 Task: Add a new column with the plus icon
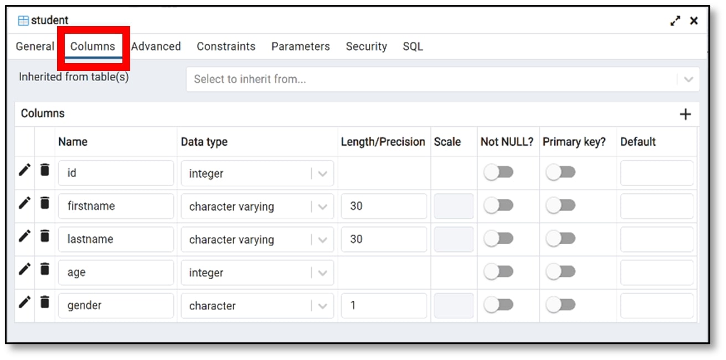pyautogui.click(x=685, y=115)
